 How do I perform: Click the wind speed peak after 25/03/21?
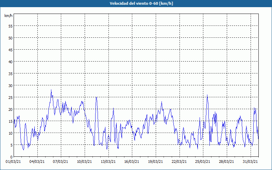[x=207, y=95]
